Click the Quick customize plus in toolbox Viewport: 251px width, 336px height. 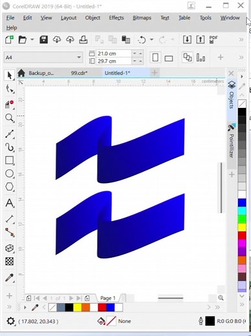[x=9, y=296]
